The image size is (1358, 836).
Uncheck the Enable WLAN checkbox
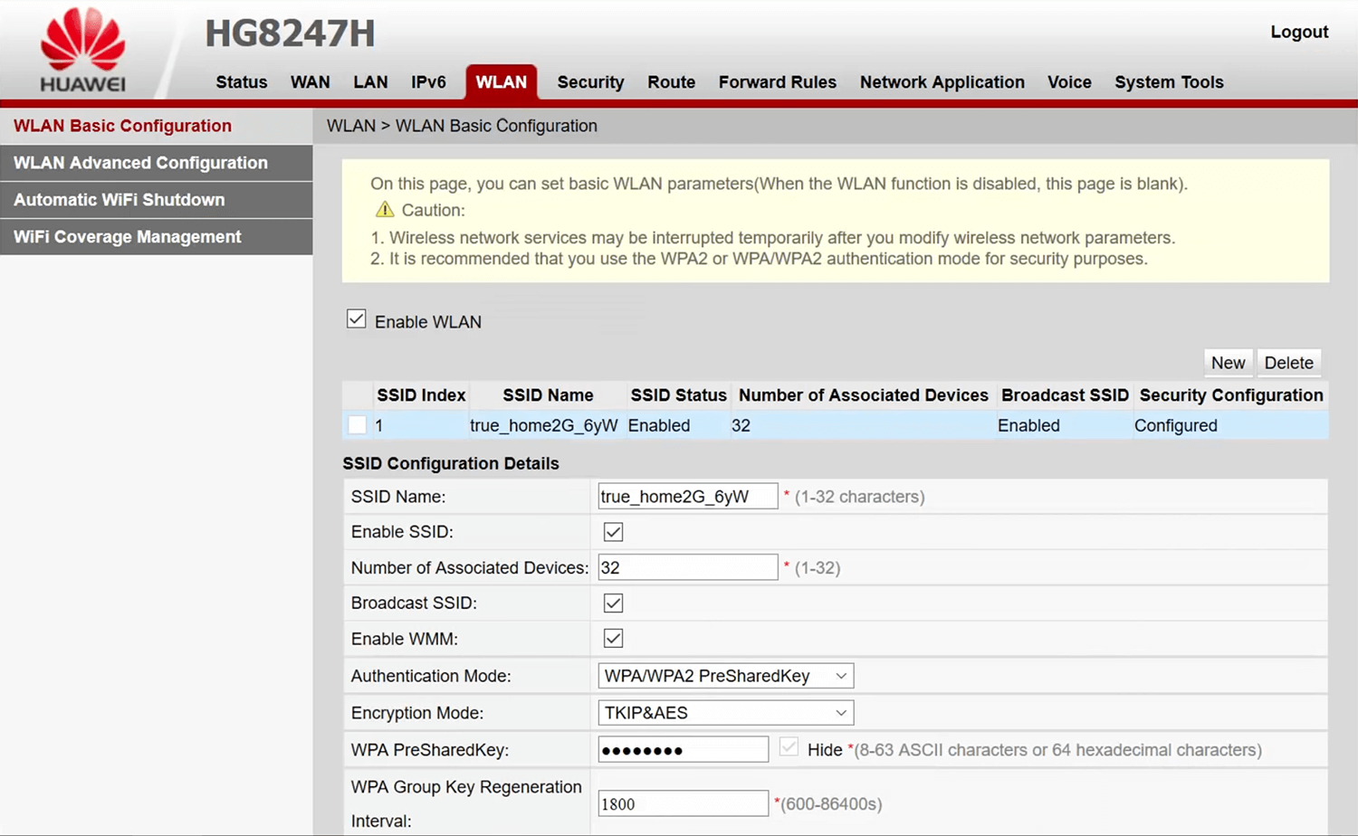[357, 319]
